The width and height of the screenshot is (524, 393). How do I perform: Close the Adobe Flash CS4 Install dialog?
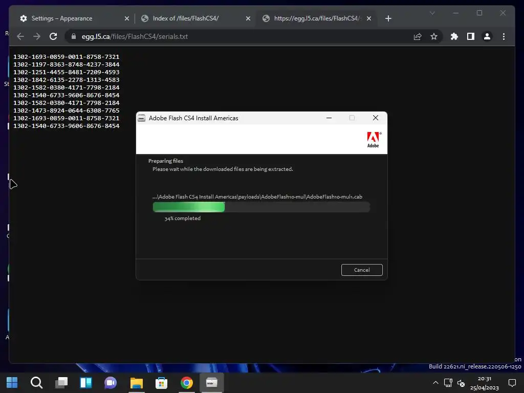376,118
